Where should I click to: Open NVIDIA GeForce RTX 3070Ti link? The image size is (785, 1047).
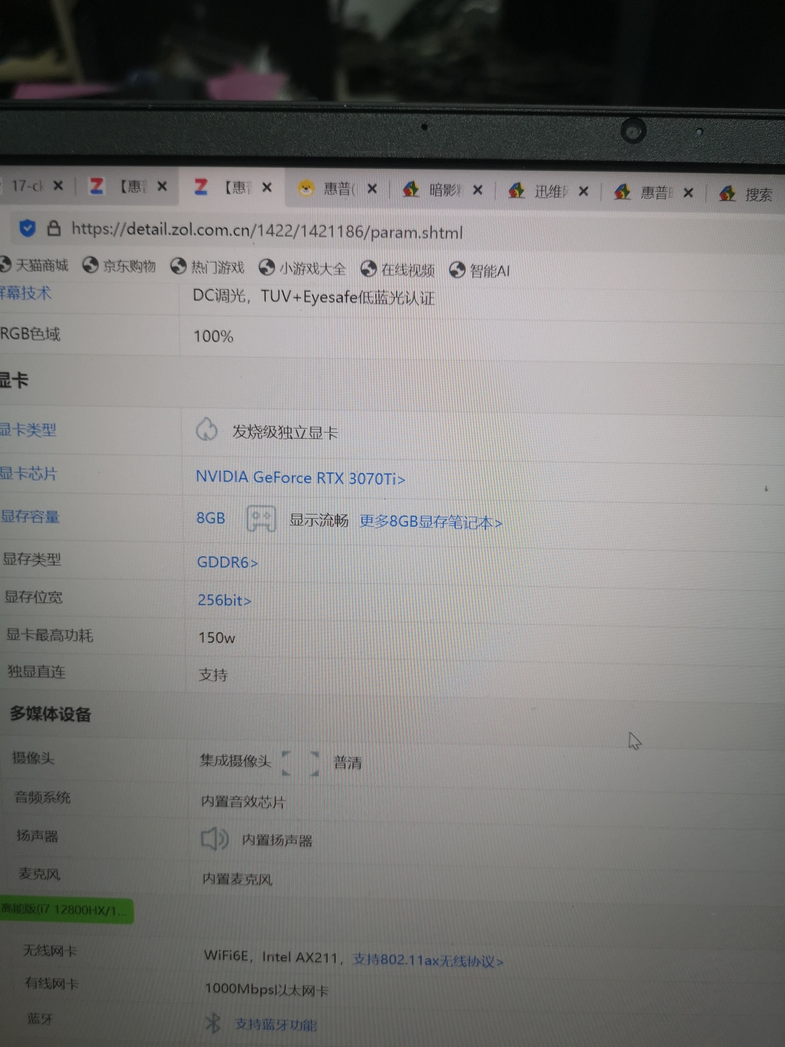click(300, 478)
